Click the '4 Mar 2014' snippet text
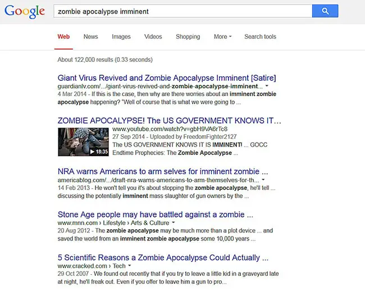Screen dimensions: 365x291 click(72, 94)
